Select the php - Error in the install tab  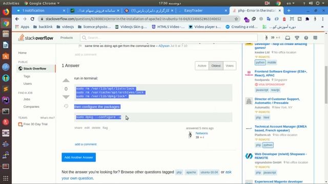256,10
